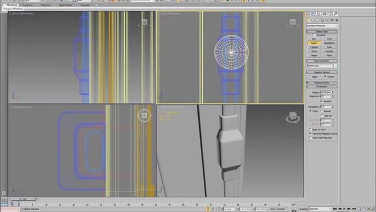This screenshot has height=212, width=376.
Task: Open the Modeling ribbon tab
Action: click(x=12, y=5)
